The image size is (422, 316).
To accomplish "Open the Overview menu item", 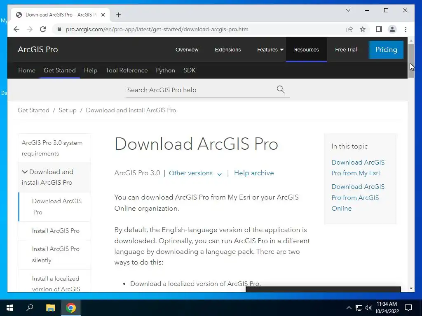I will (187, 50).
